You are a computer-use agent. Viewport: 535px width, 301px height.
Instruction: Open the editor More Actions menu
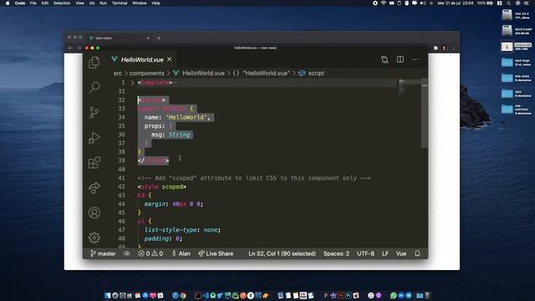[415, 59]
